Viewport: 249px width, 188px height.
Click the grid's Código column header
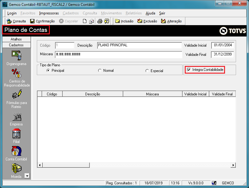click(x=52, y=94)
